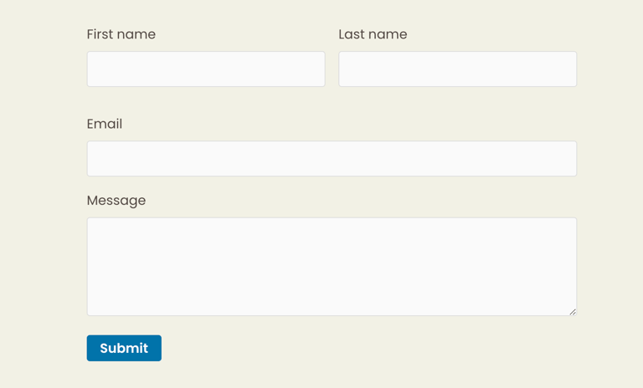Image resolution: width=643 pixels, height=388 pixels.
Task: Click the word "Submit" on the button
Action: [124, 348]
